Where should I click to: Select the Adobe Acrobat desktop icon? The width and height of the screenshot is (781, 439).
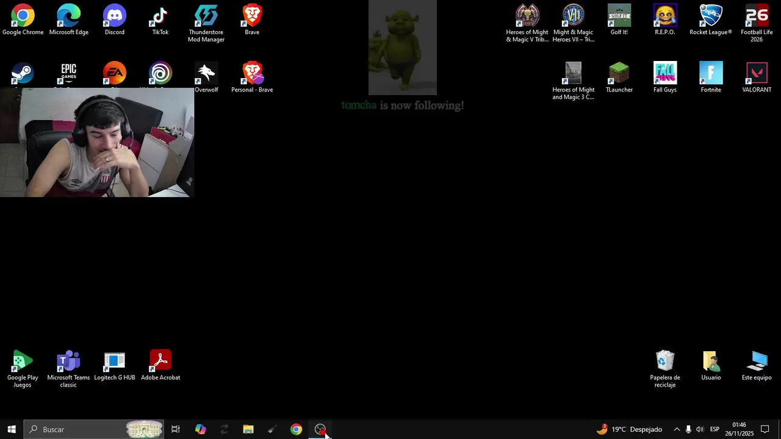160,366
